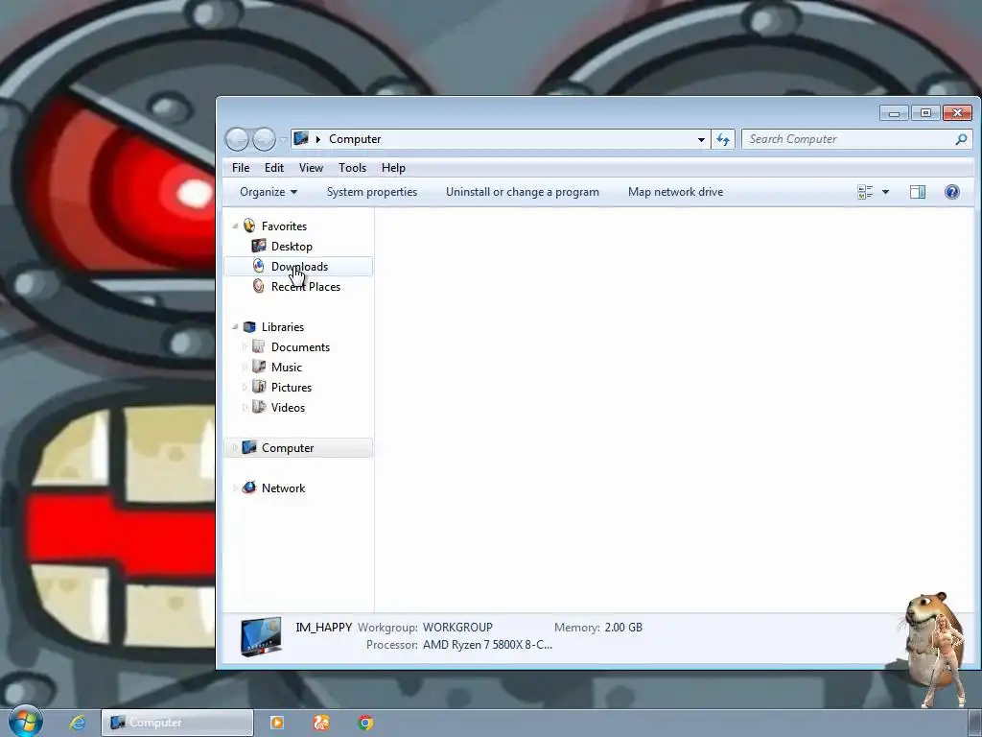
Task: Click the computer icon in address bar
Action: coord(301,138)
